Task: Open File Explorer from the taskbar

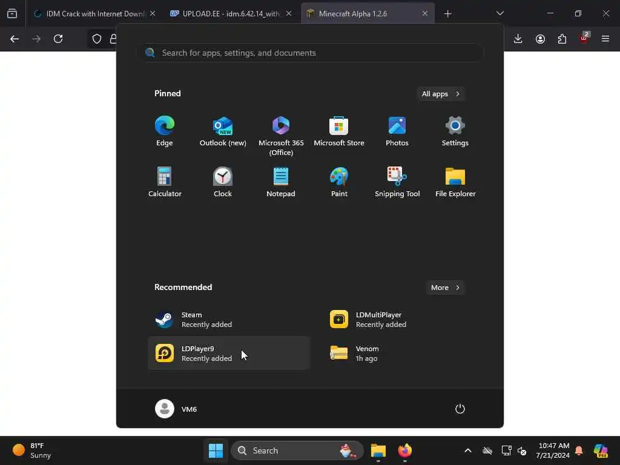Action: (378, 450)
